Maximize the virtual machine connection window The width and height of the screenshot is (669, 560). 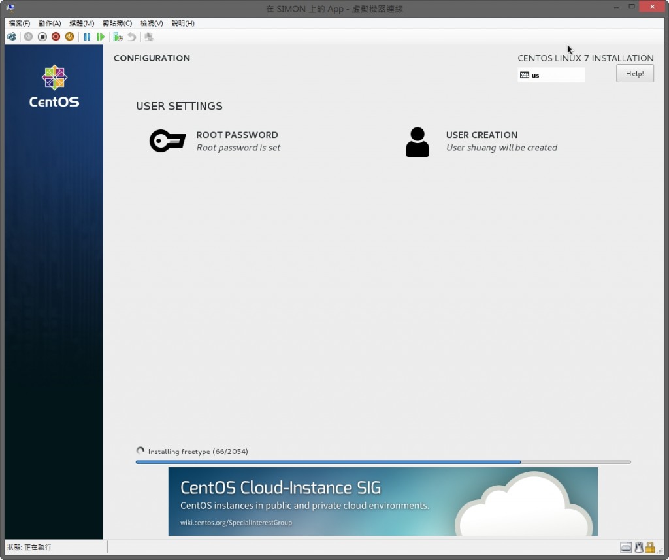tap(632, 7)
